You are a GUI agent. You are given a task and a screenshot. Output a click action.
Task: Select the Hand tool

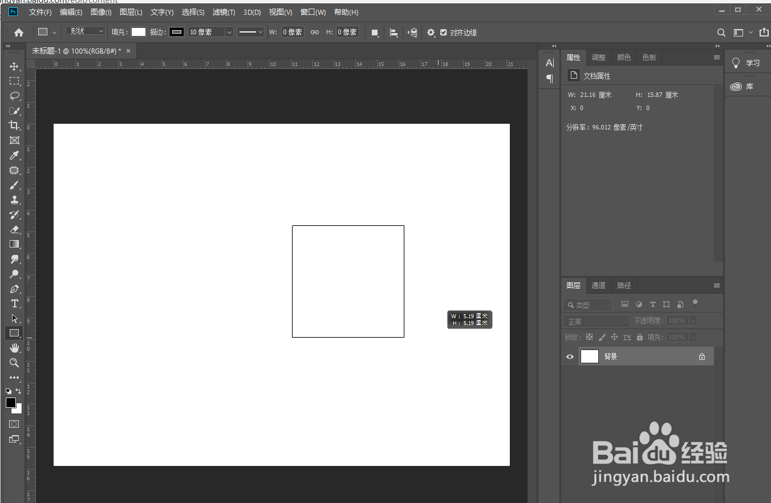pyautogui.click(x=14, y=348)
